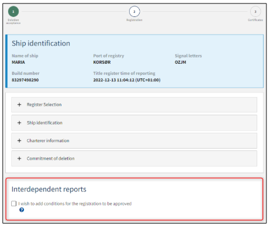Expand the Register Selection section
This screenshot has height=227, width=270.
click(134, 105)
